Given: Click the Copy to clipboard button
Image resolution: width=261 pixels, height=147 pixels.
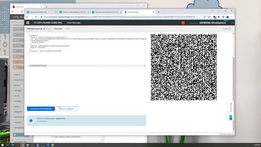Looking at the screenshot, I should tap(66, 109).
